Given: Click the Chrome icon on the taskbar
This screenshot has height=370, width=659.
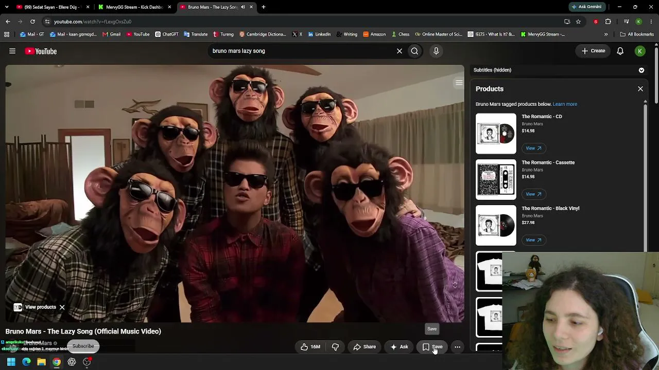Looking at the screenshot, I should coord(57,362).
